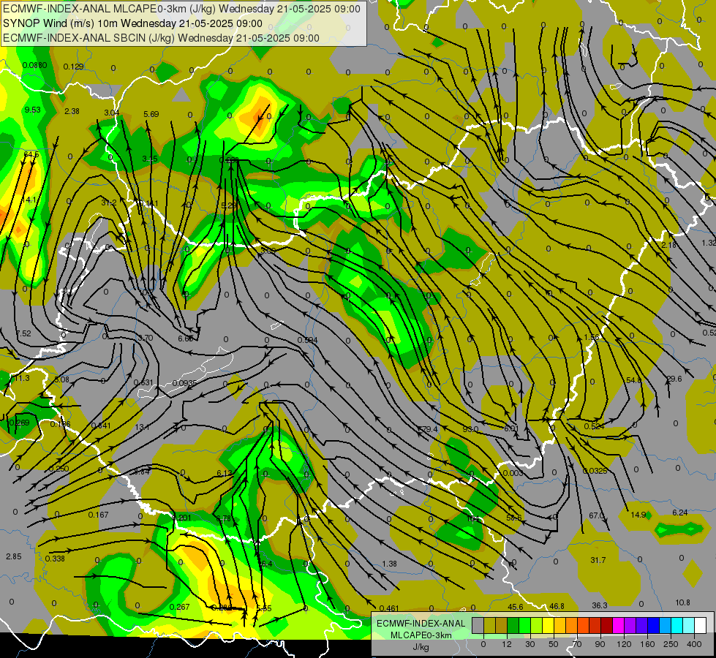The height and width of the screenshot is (658, 716).
Task: Select legend scale value 400
Action: tap(694, 644)
